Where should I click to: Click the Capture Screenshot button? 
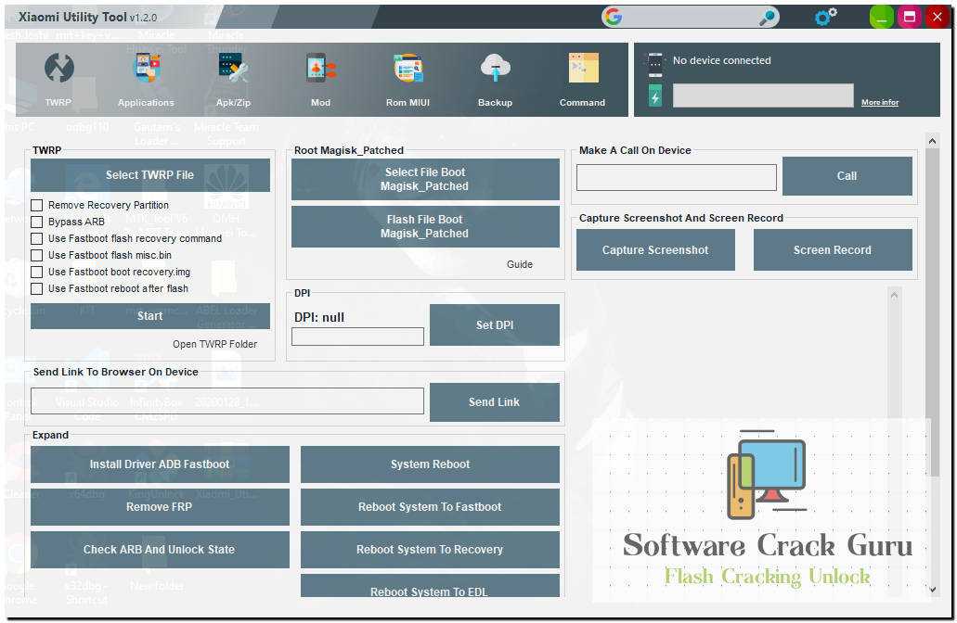tap(655, 250)
